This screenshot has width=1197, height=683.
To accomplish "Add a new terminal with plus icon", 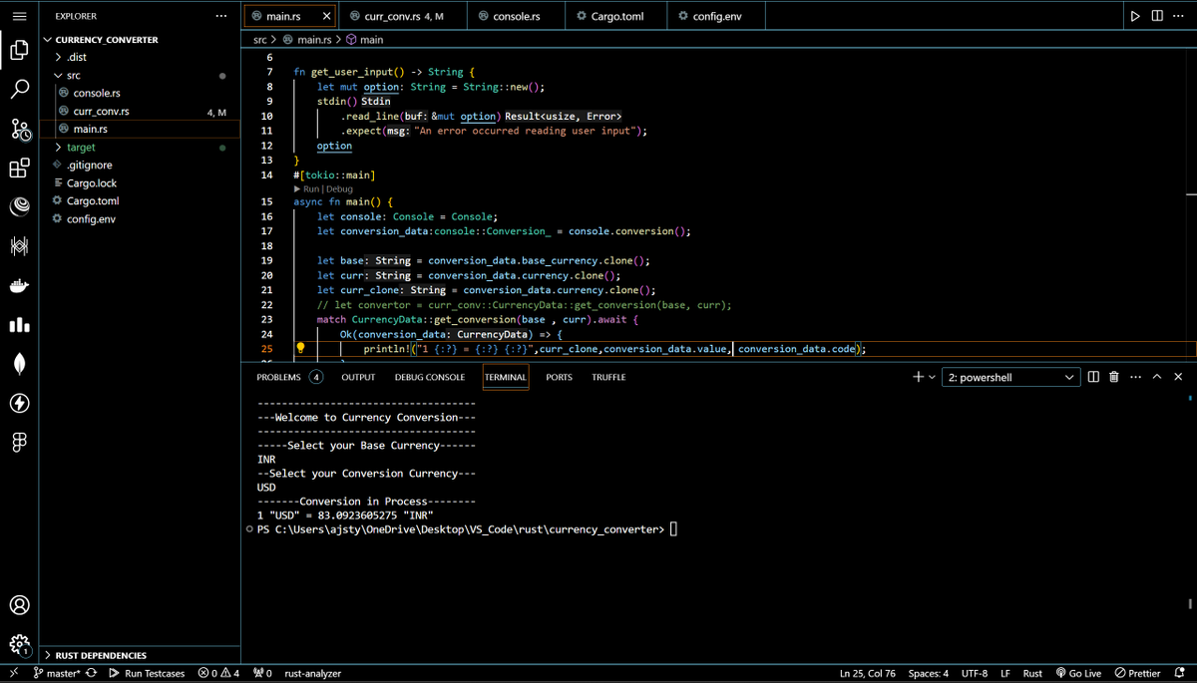I will [918, 377].
